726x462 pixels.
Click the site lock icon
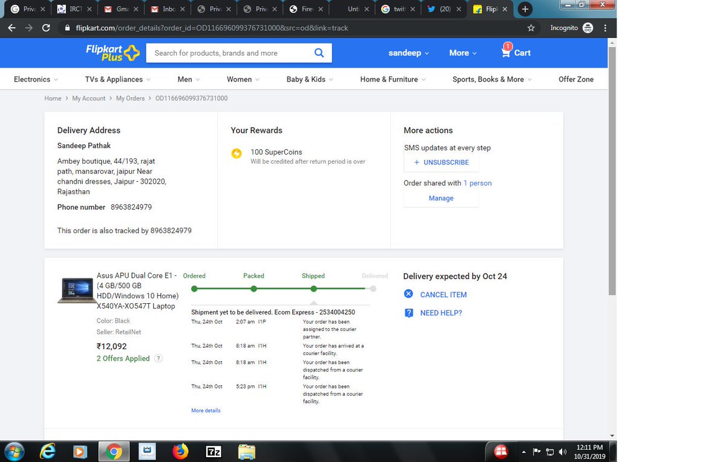(67, 28)
